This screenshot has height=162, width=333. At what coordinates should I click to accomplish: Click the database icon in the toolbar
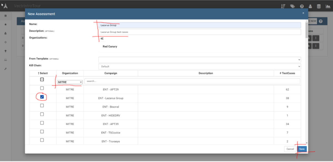pyautogui.click(x=319, y=6)
